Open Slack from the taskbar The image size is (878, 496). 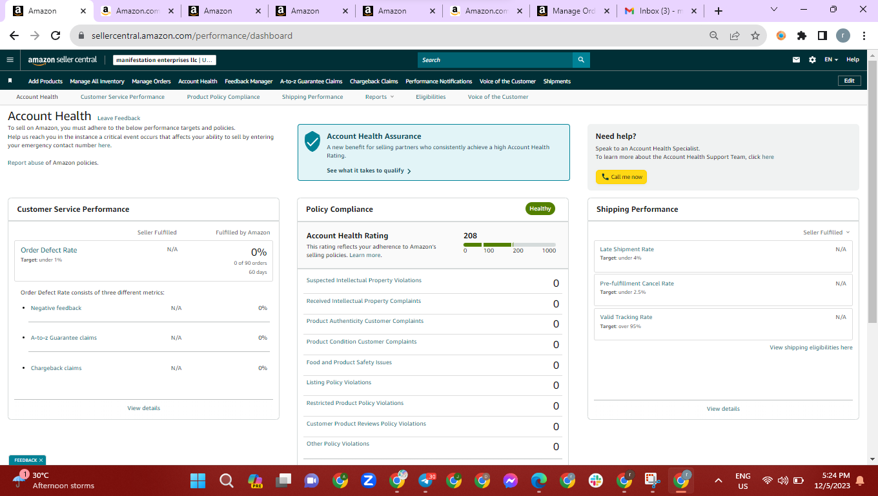[x=596, y=480]
